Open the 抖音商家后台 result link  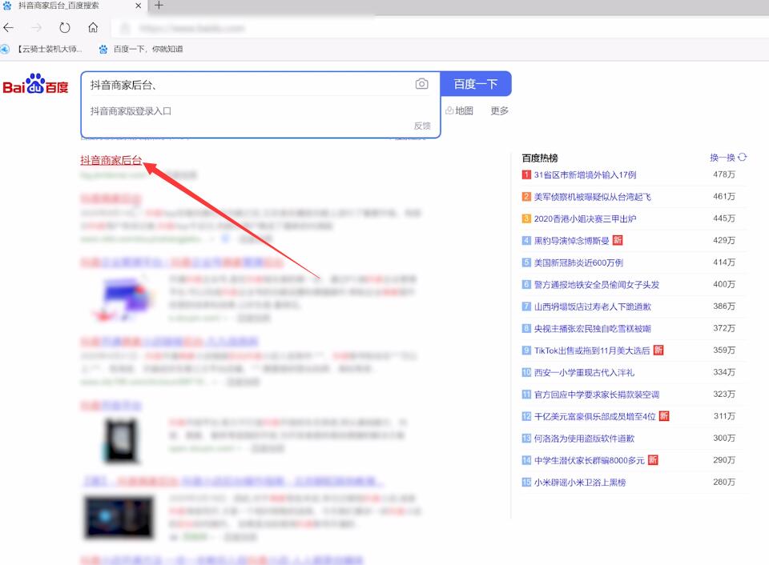(x=111, y=160)
